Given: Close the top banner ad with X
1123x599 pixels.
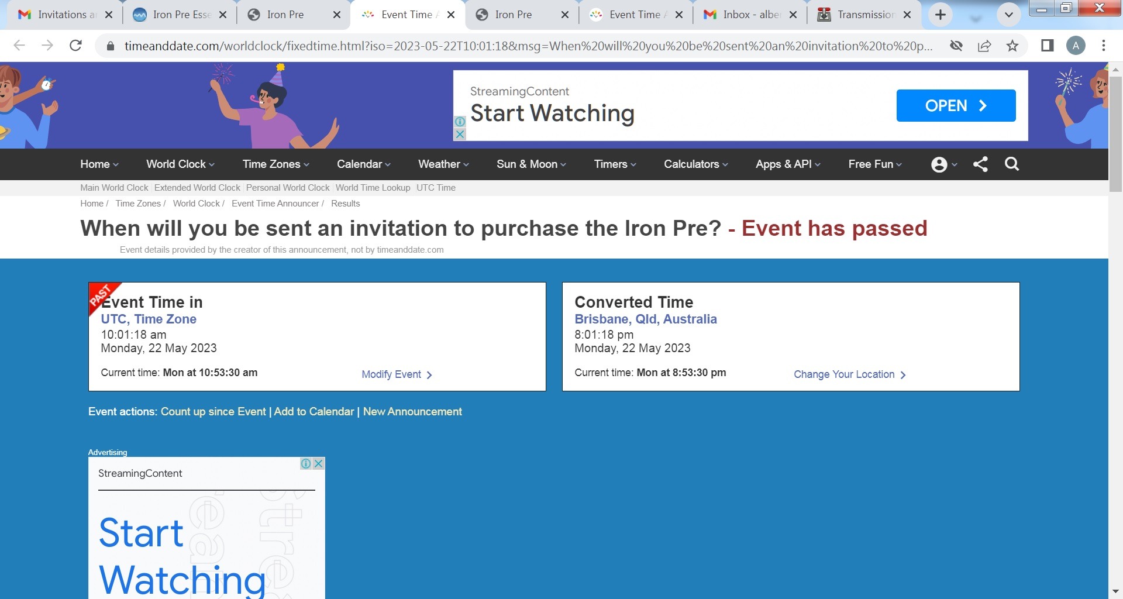Looking at the screenshot, I should pos(460,134).
